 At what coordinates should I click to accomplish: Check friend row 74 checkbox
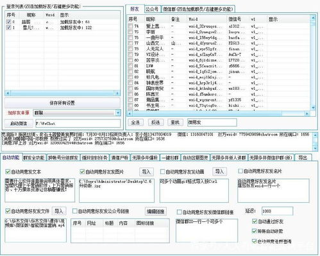(130, 26)
